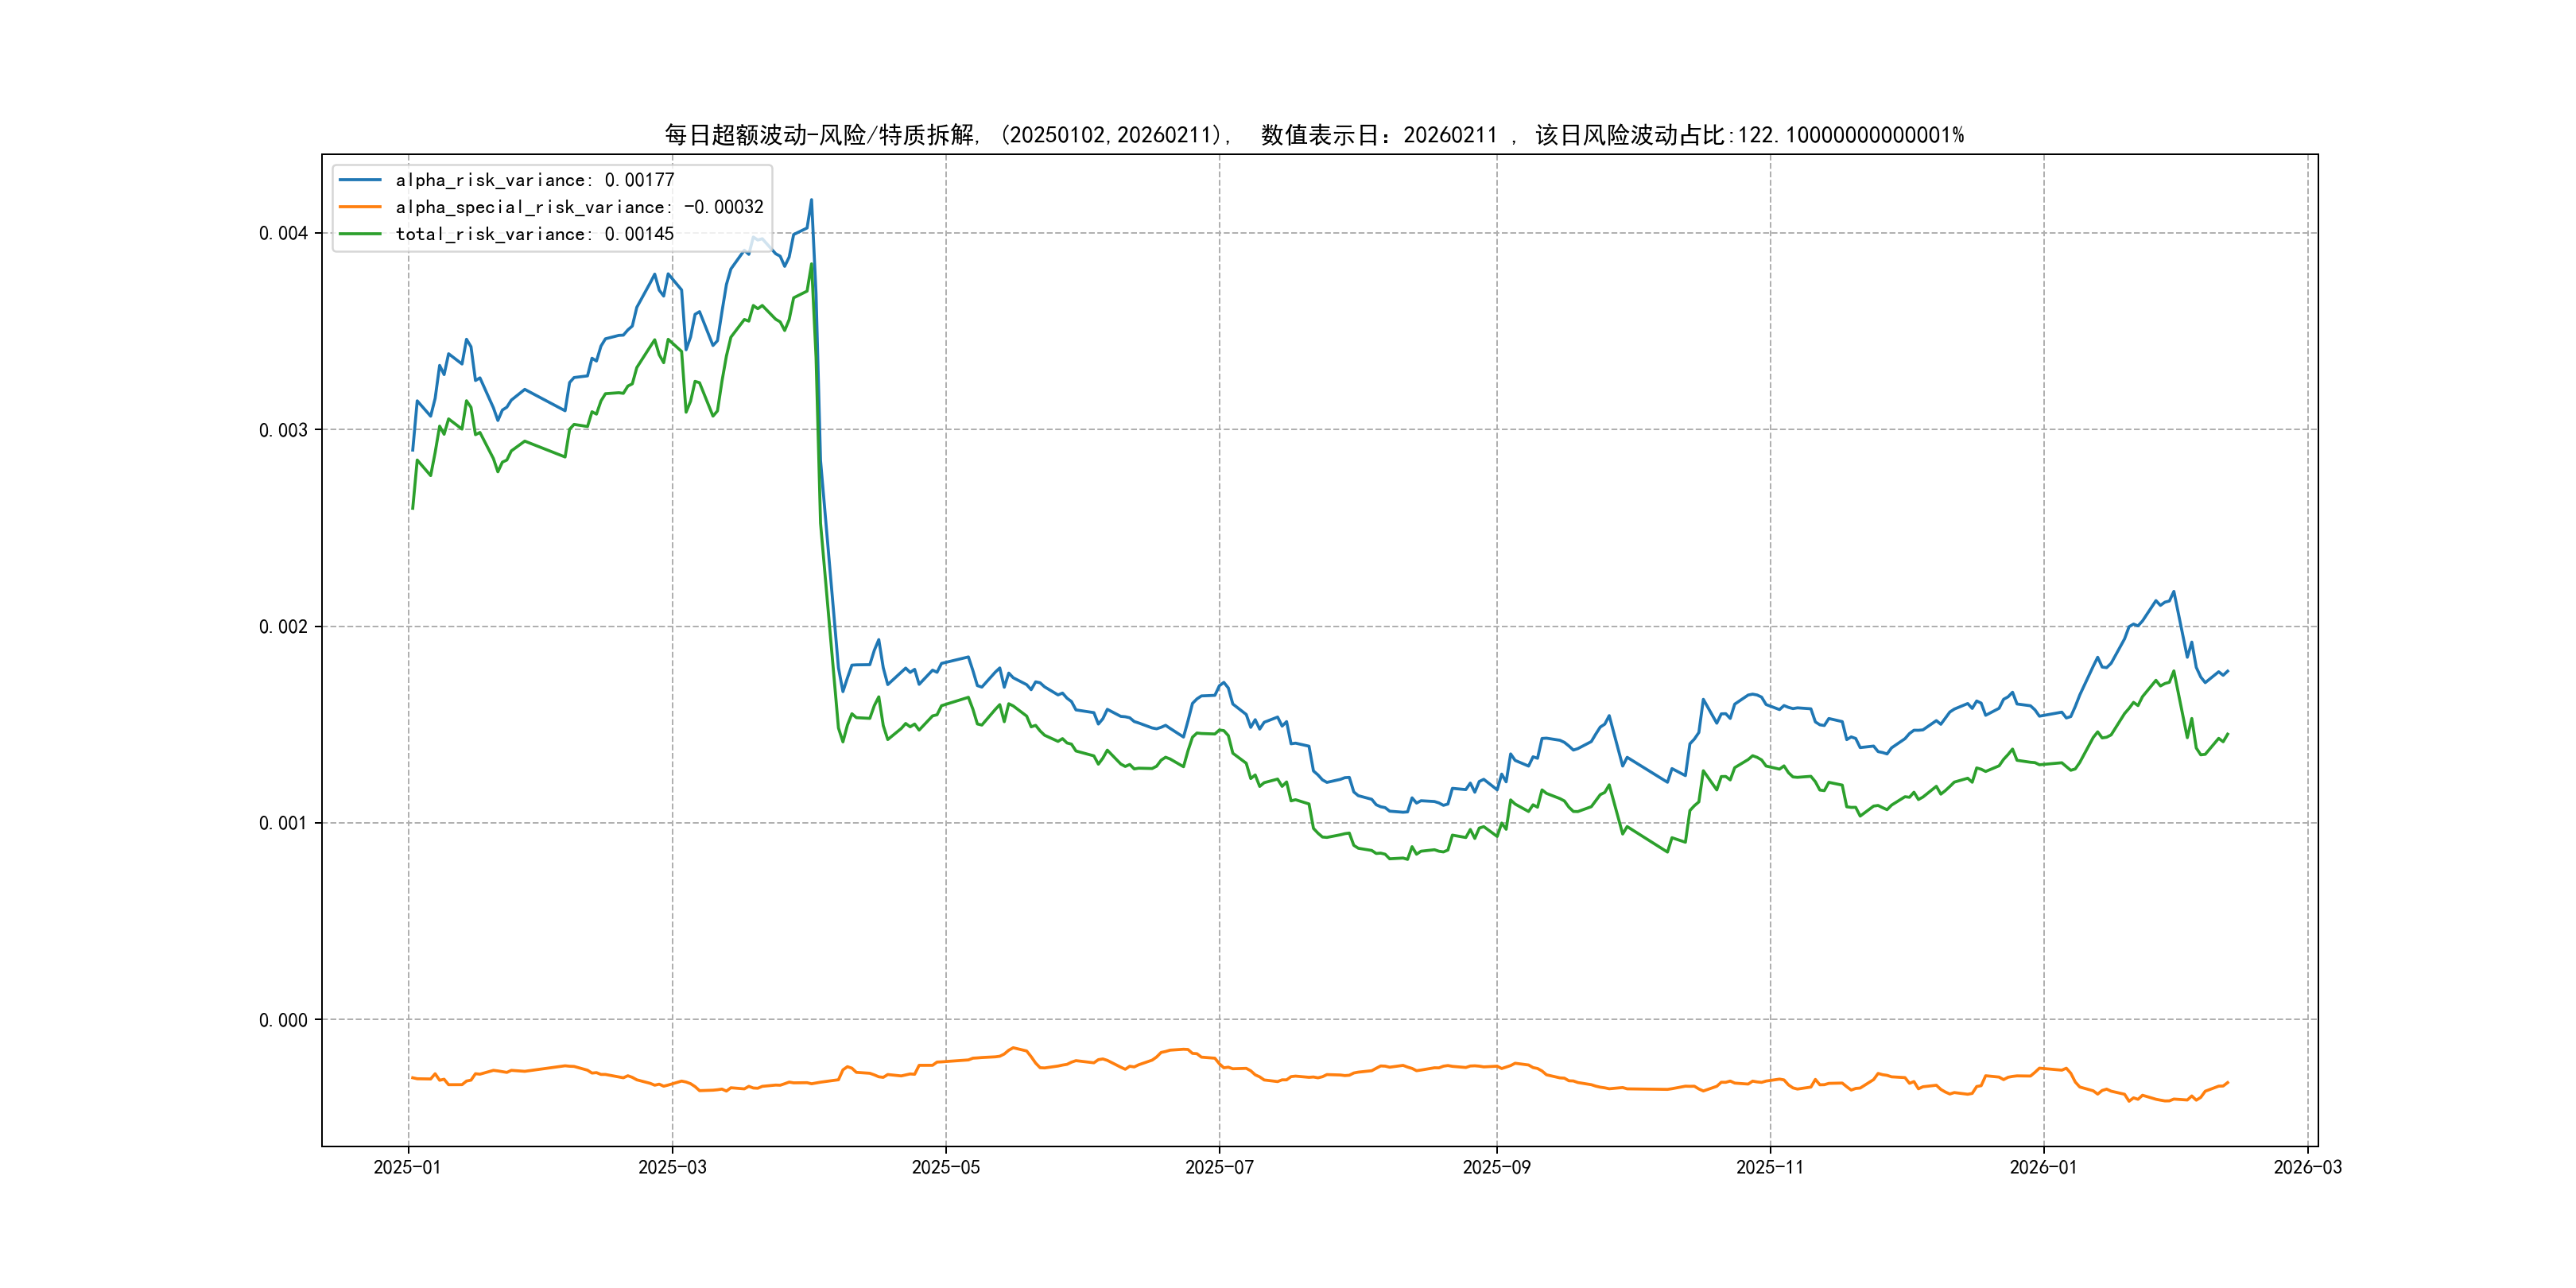Image resolution: width=2576 pixels, height=1288 pixels.
Task: Click the 0.000 y-axis tick label
Action: 283,1020
